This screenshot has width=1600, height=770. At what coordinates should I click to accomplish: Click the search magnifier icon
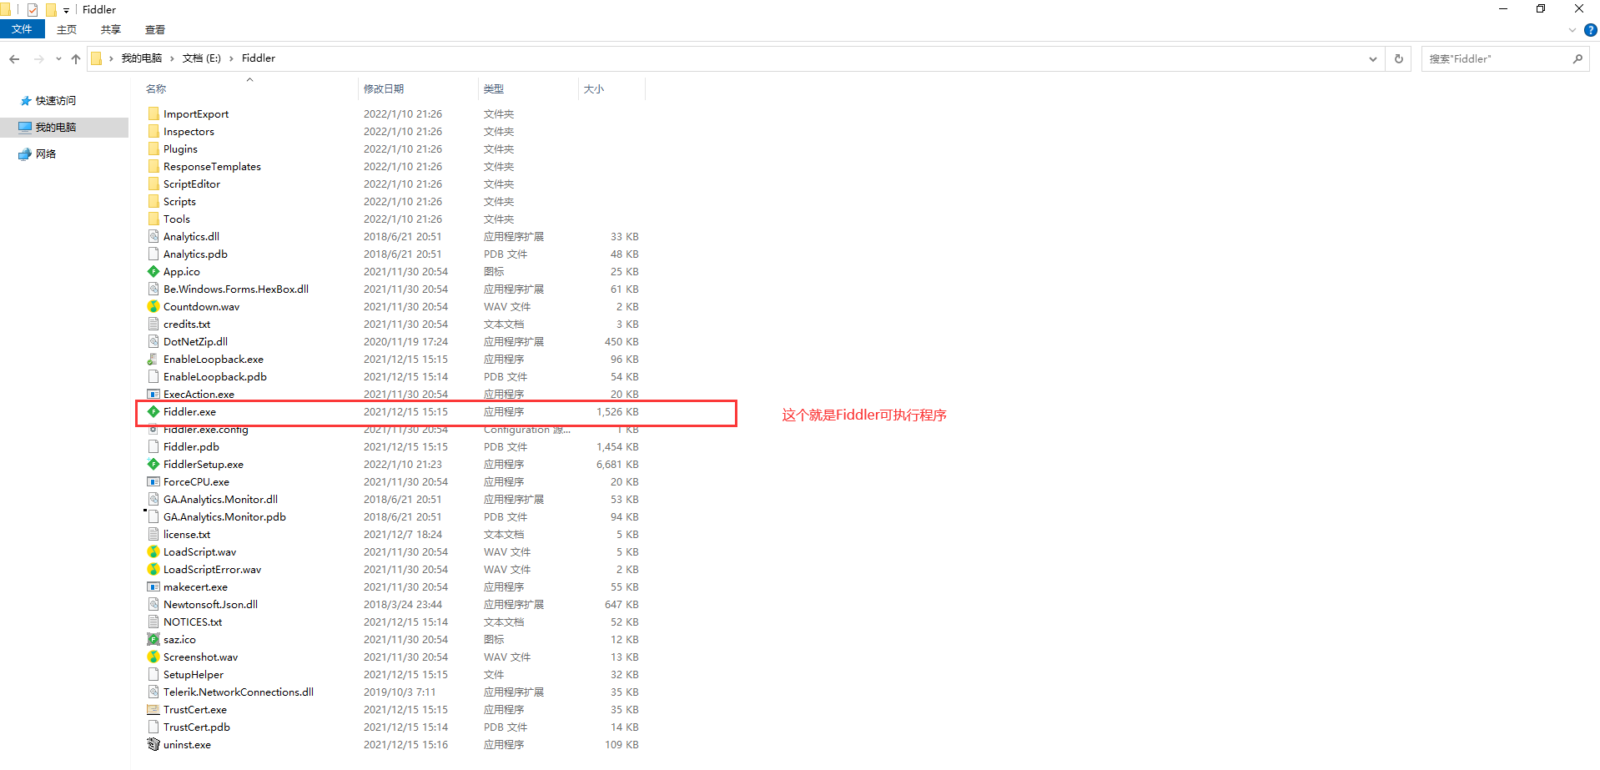click(x=1577, y=58)
